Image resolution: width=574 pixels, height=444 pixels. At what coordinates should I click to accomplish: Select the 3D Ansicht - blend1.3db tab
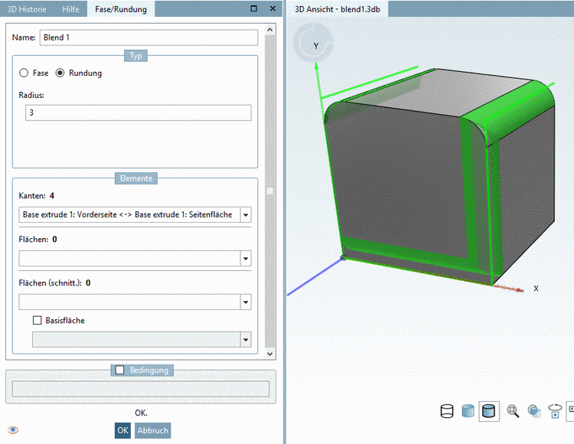[338, 9]
